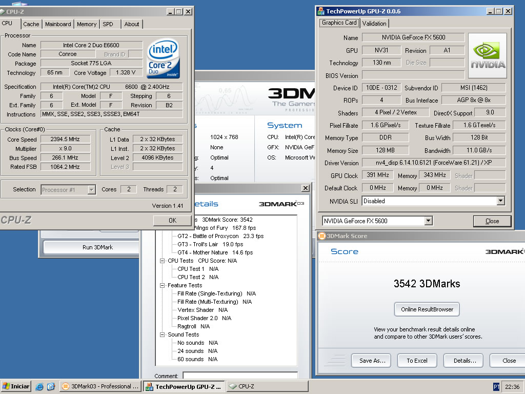Select the 60 sounds row

click(197, 360)
